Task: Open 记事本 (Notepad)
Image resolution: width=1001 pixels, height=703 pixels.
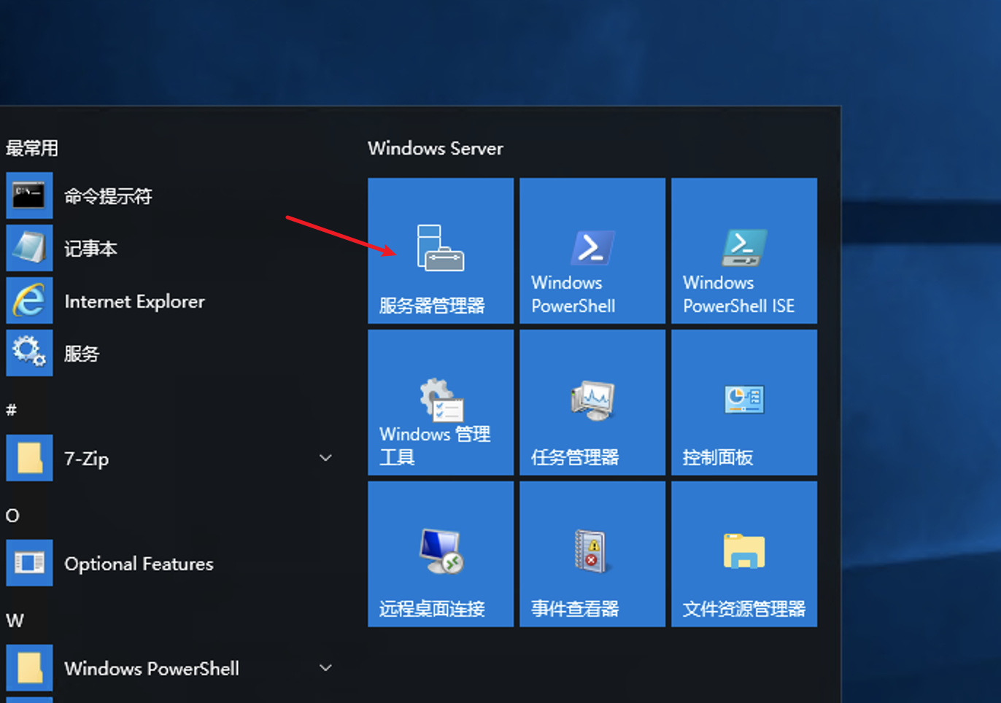Action: pos(90,248)
